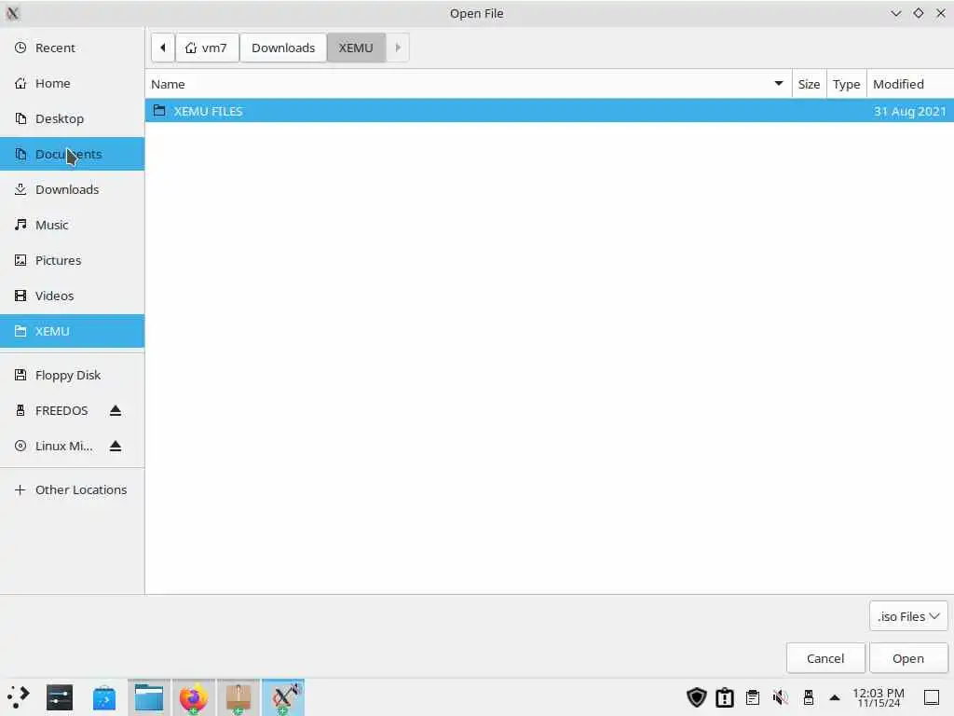Select Desktop in sidebar
This screenshot has width=954, height=716.
coord(72,118)
